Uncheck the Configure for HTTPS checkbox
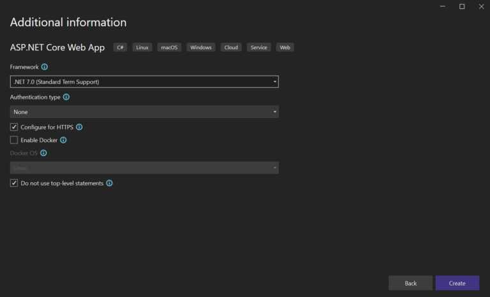Image resolution: width=490 pixels, height=297 pixels. pyautogui.click(x=14, y=127)
